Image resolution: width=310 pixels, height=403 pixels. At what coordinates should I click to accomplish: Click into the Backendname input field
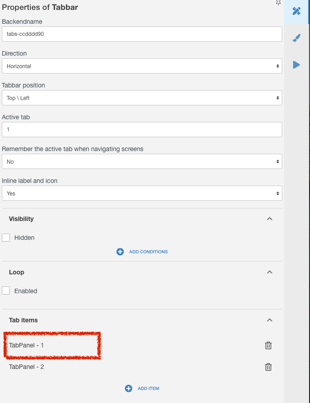click(x=142, y=34)
